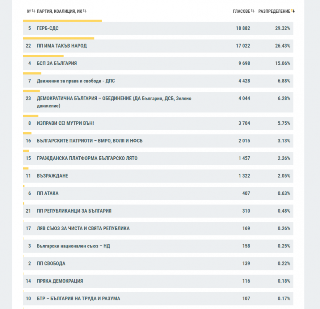Click the БСП ЗА БЪЛГАРИЯ party name
This screenshot has height=309, width=320.
coord(56,64)
